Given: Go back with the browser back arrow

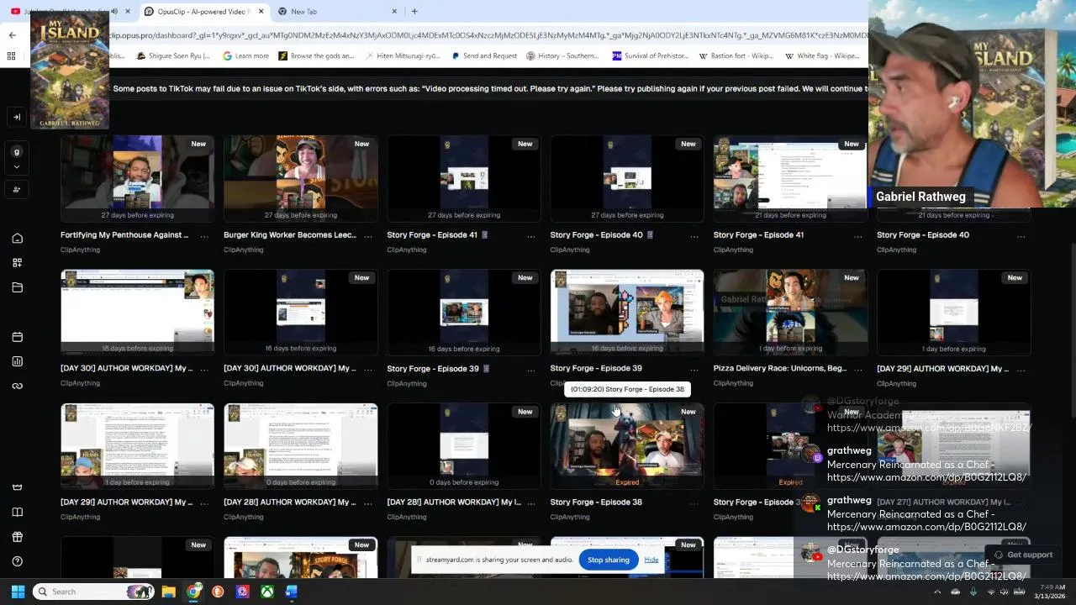Looking at the screenshot, I should (x=12, y=35).
